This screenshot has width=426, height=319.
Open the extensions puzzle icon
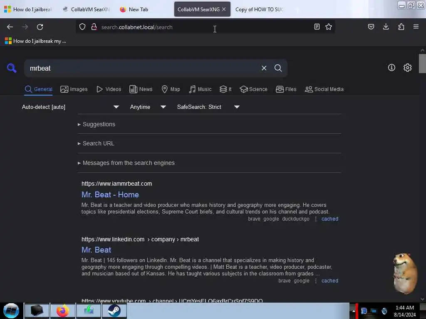(401, 27)
